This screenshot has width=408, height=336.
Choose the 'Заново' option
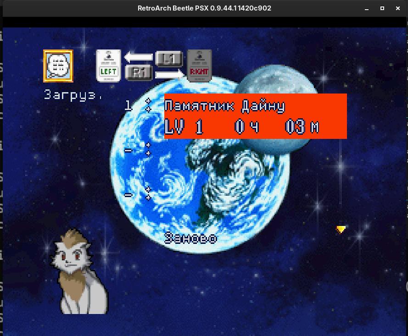pos(190,238)
